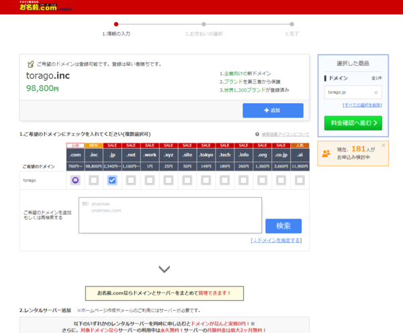
Task: Click the green 料金確認へ進む button
Action: tap(353, 123)
